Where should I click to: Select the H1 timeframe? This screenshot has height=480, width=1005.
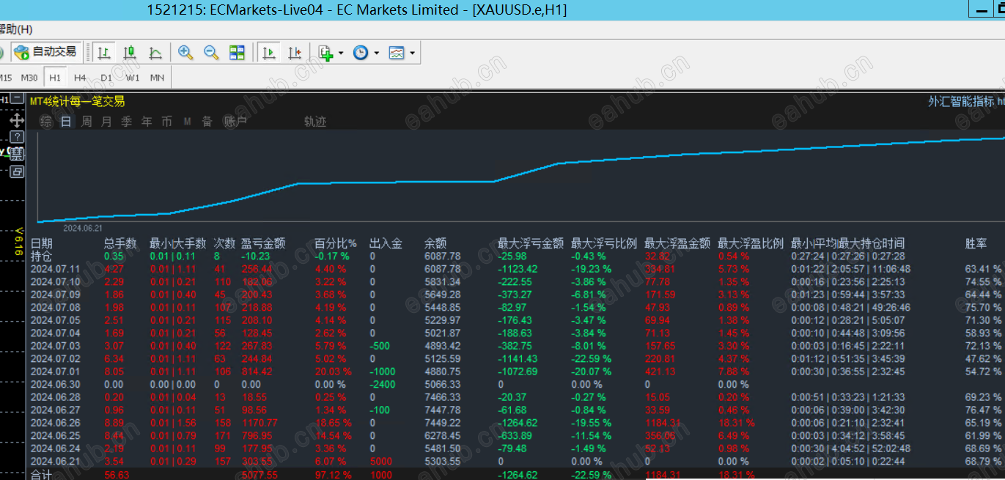[55, 78]
